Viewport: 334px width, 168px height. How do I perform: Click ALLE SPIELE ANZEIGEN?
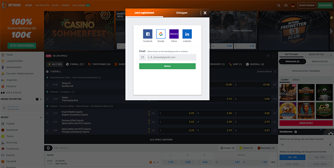[x=161, y=140]
